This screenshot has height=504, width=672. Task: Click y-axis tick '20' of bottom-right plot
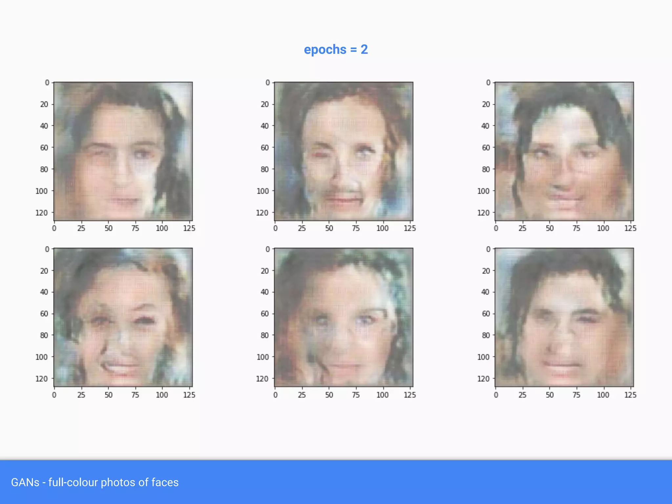(486, 271)
